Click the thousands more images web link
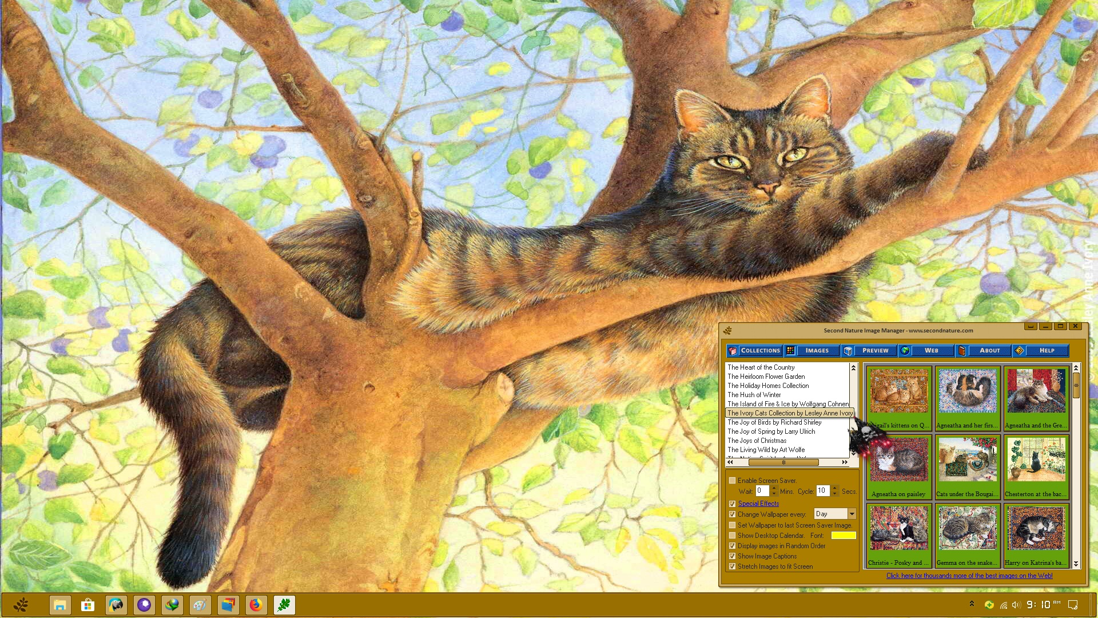 (x=969, y=576)
